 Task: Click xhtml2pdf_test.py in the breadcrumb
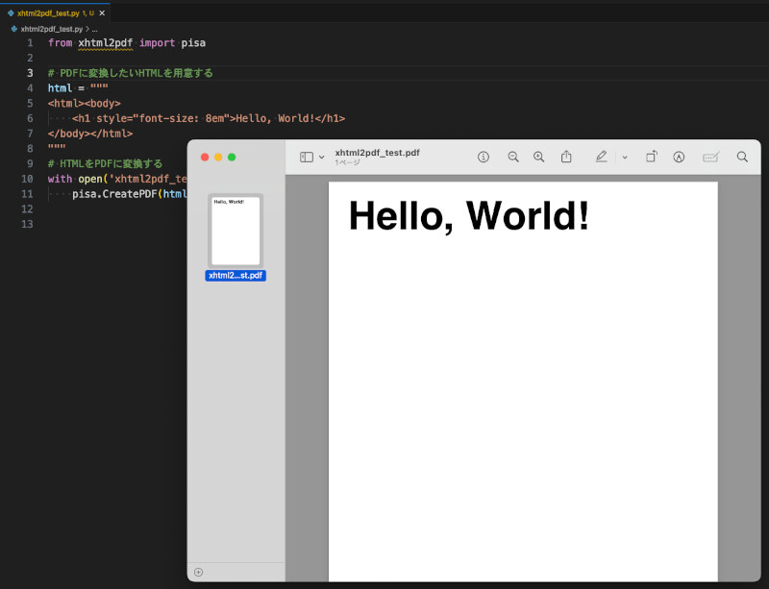coord(50,30)
